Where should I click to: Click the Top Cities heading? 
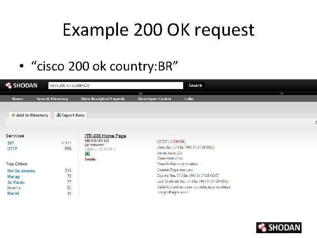(x=16, y=164)
